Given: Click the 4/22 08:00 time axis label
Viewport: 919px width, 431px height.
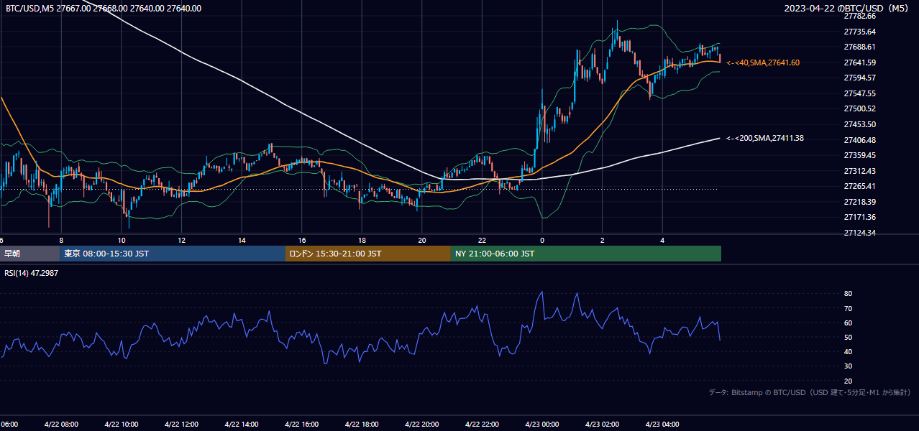Looking at the screenshot, I should tap(61, 424).
